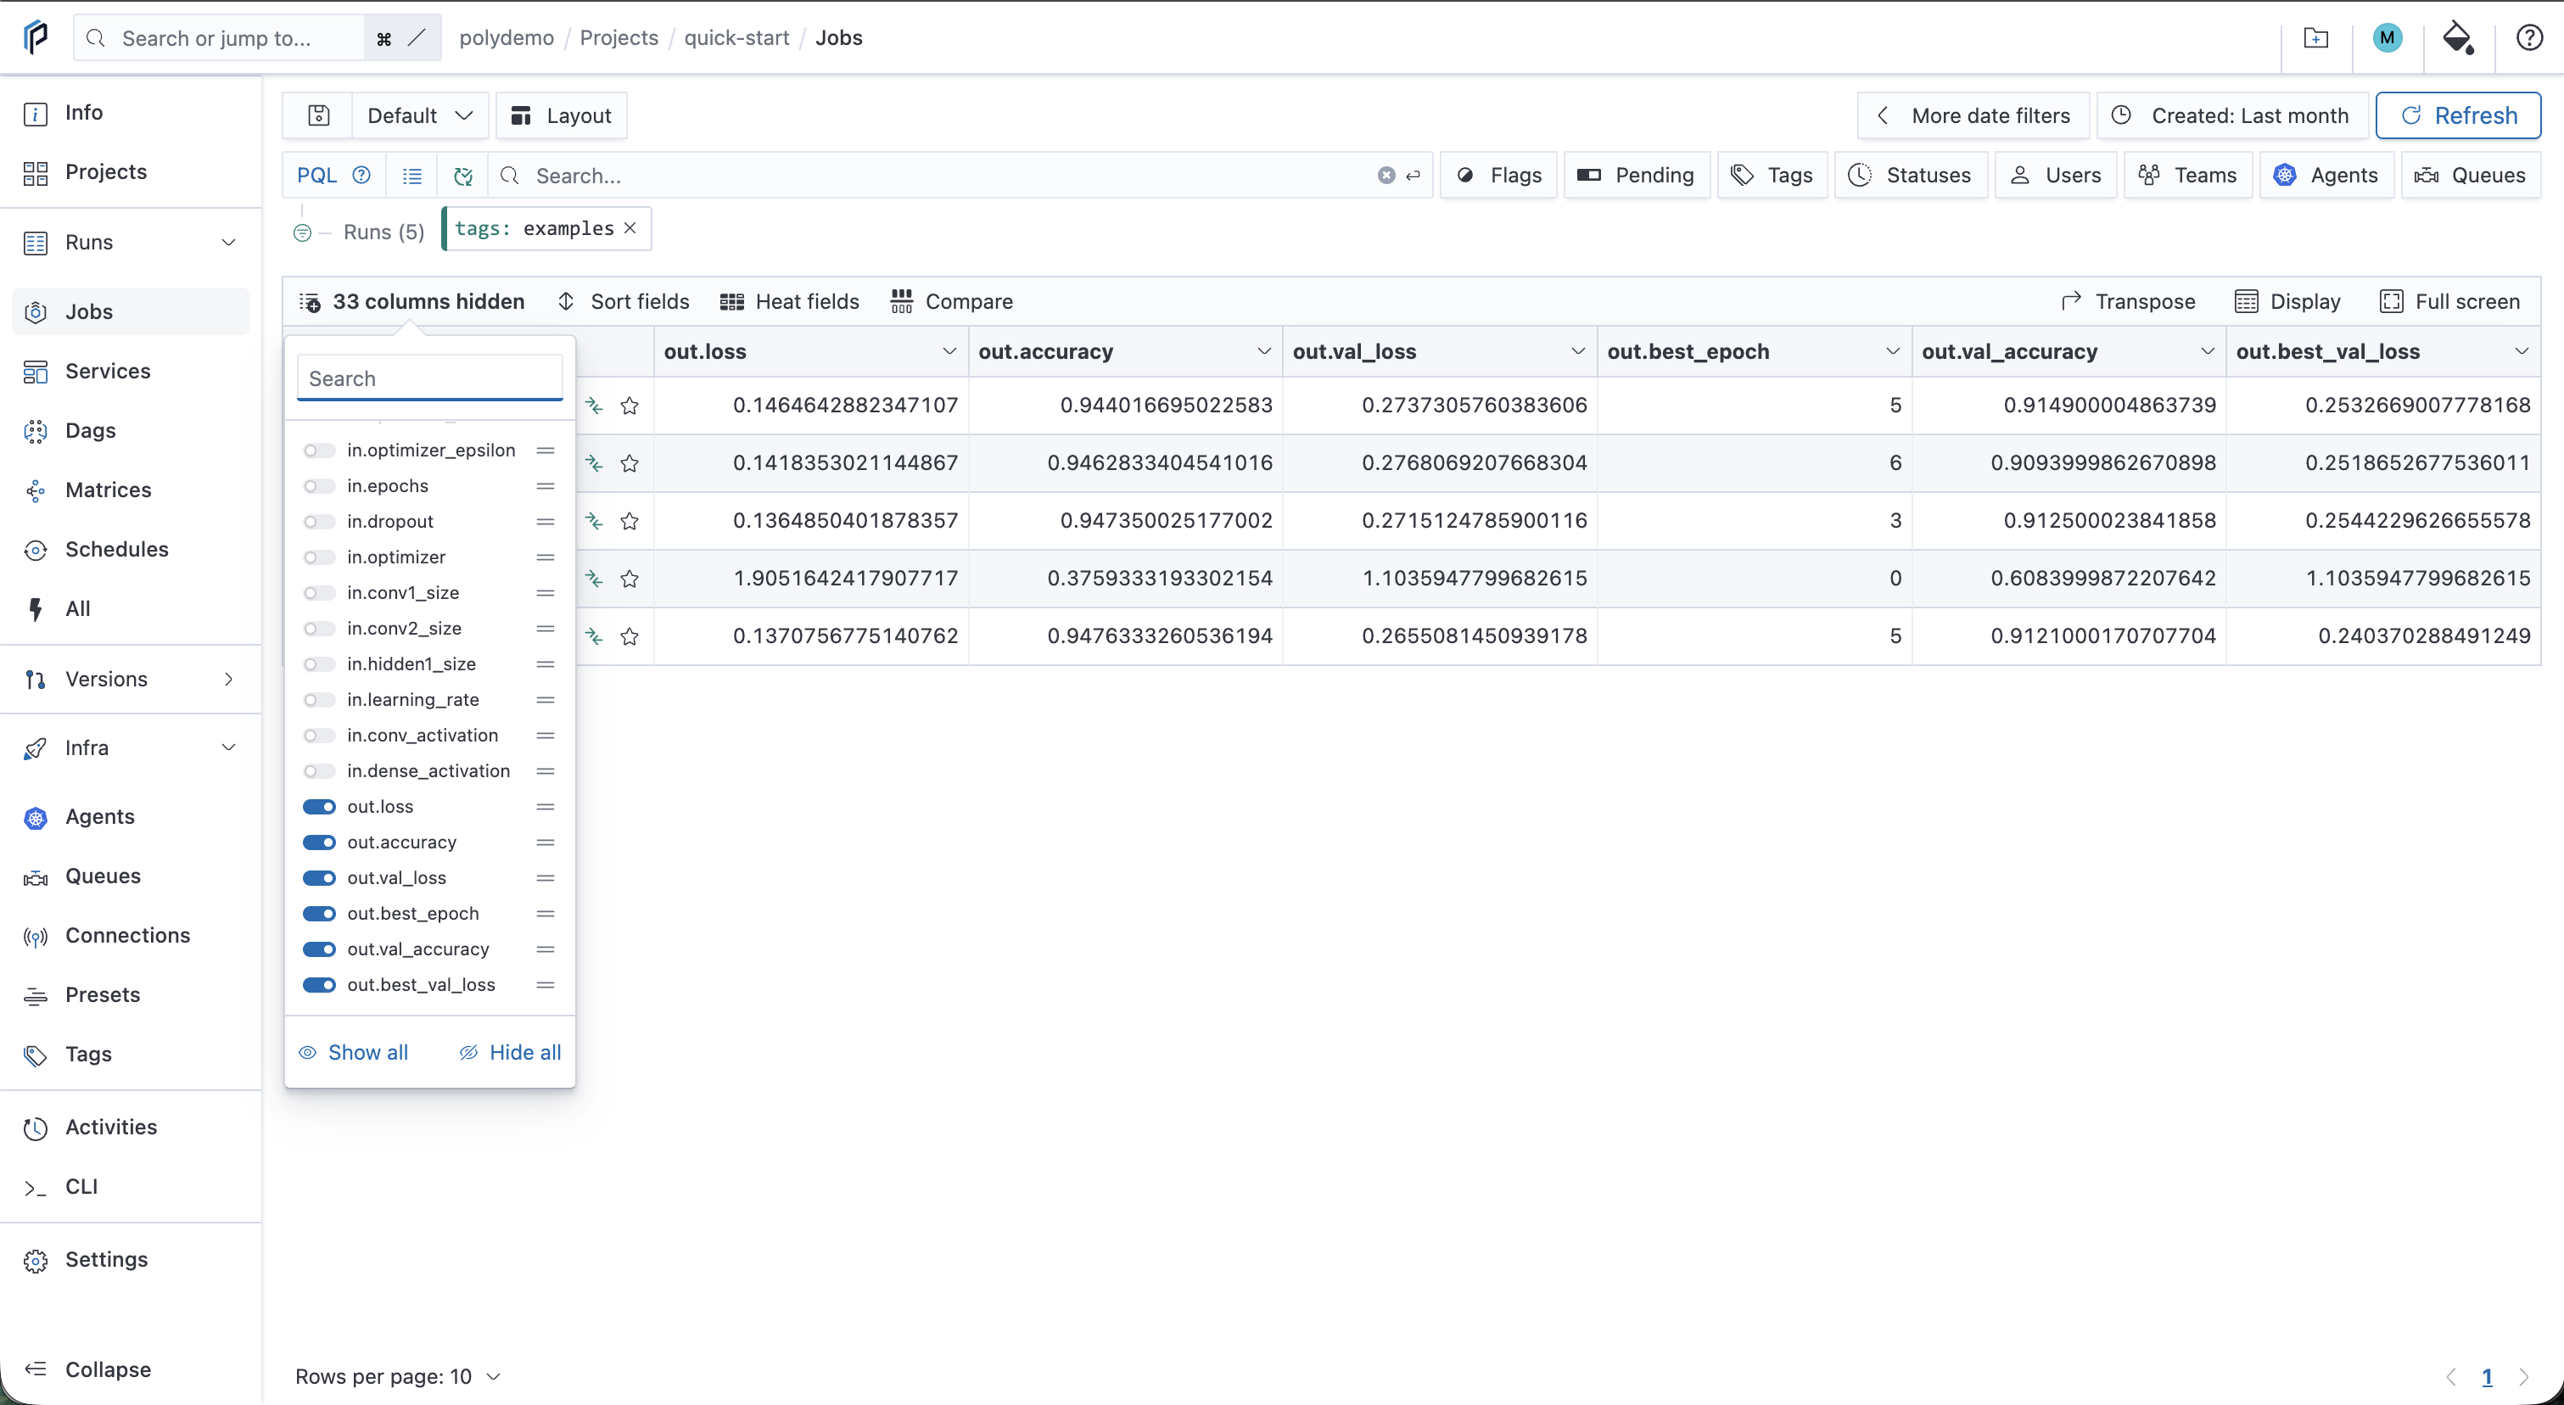Enable in.epochs column

tap(318, 487)
